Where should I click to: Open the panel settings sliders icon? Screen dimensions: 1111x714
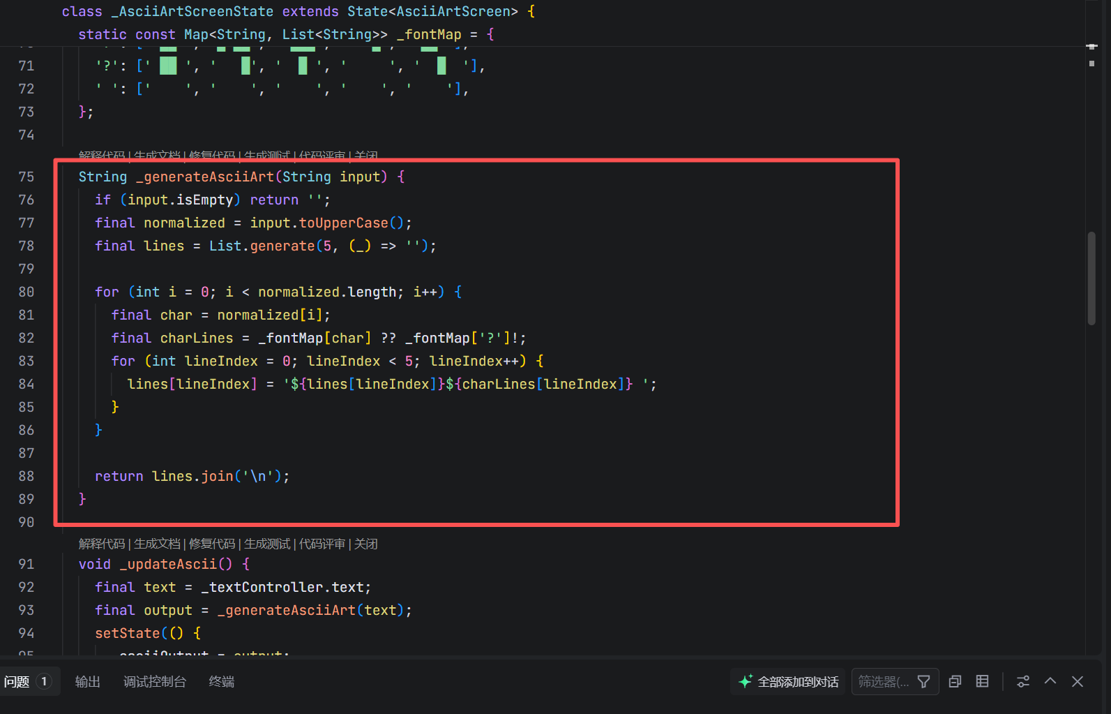point(1023,682)
